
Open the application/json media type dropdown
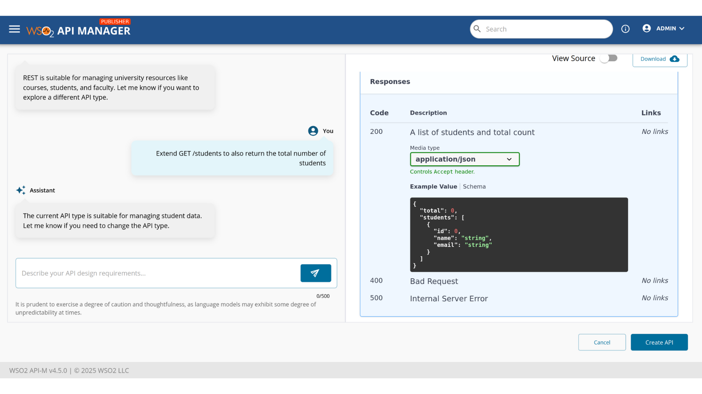[464, 159]
